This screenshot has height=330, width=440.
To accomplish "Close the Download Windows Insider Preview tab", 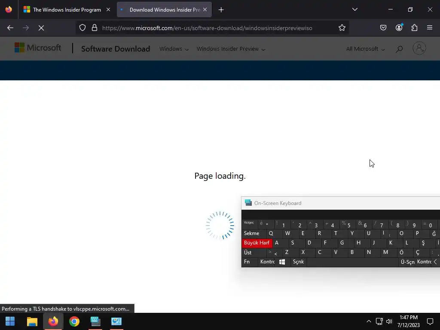I will 205,10.
